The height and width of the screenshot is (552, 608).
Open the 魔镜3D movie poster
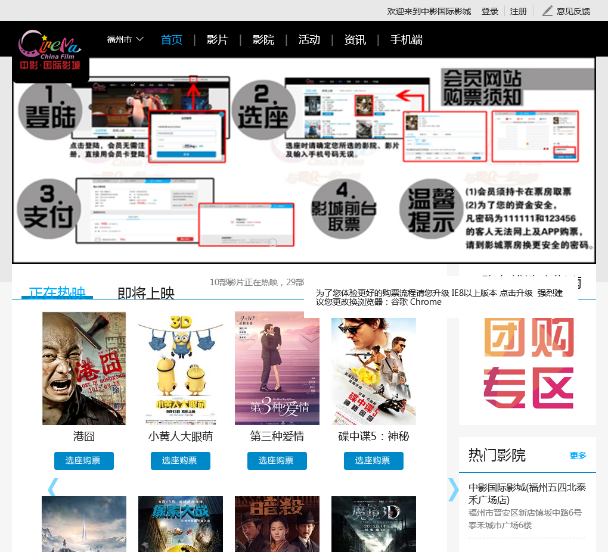(373, 524)
